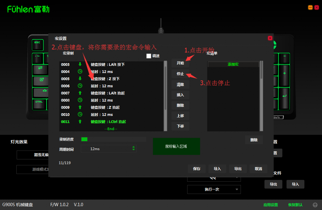Toggle the 调速 checkbox
The image size is (322, 210).
pyautogui.click(x=149, y=56)
